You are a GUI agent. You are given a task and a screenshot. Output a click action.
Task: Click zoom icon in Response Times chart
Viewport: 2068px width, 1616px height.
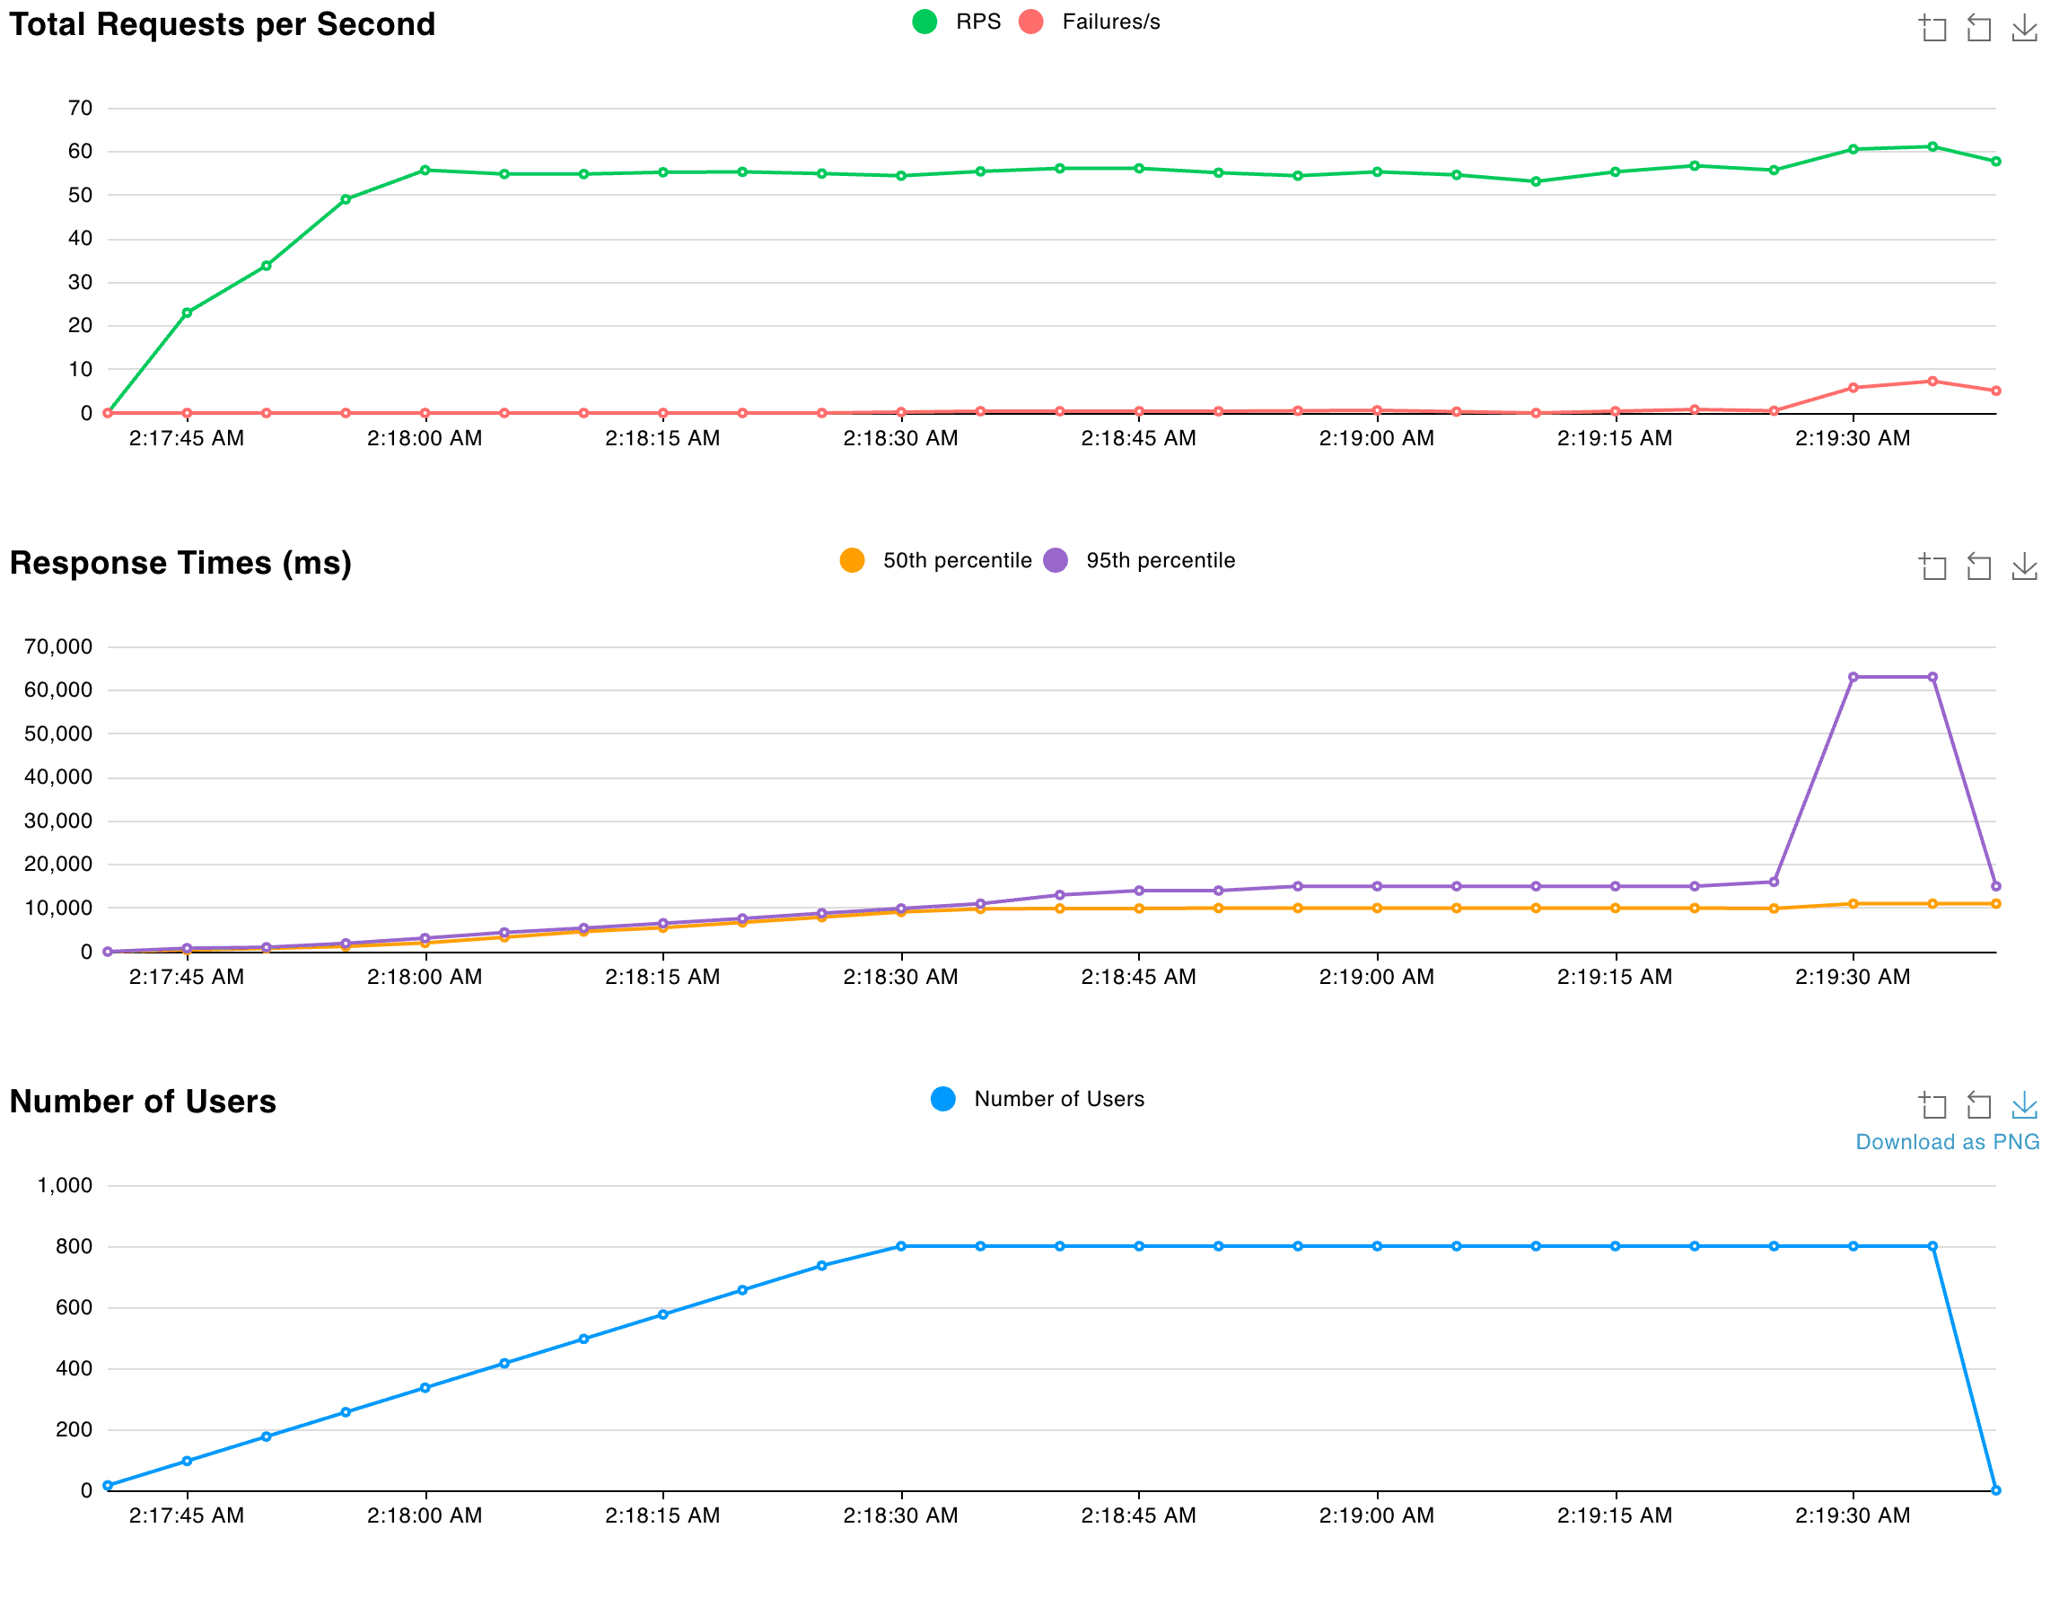(x=1932, y=566)
